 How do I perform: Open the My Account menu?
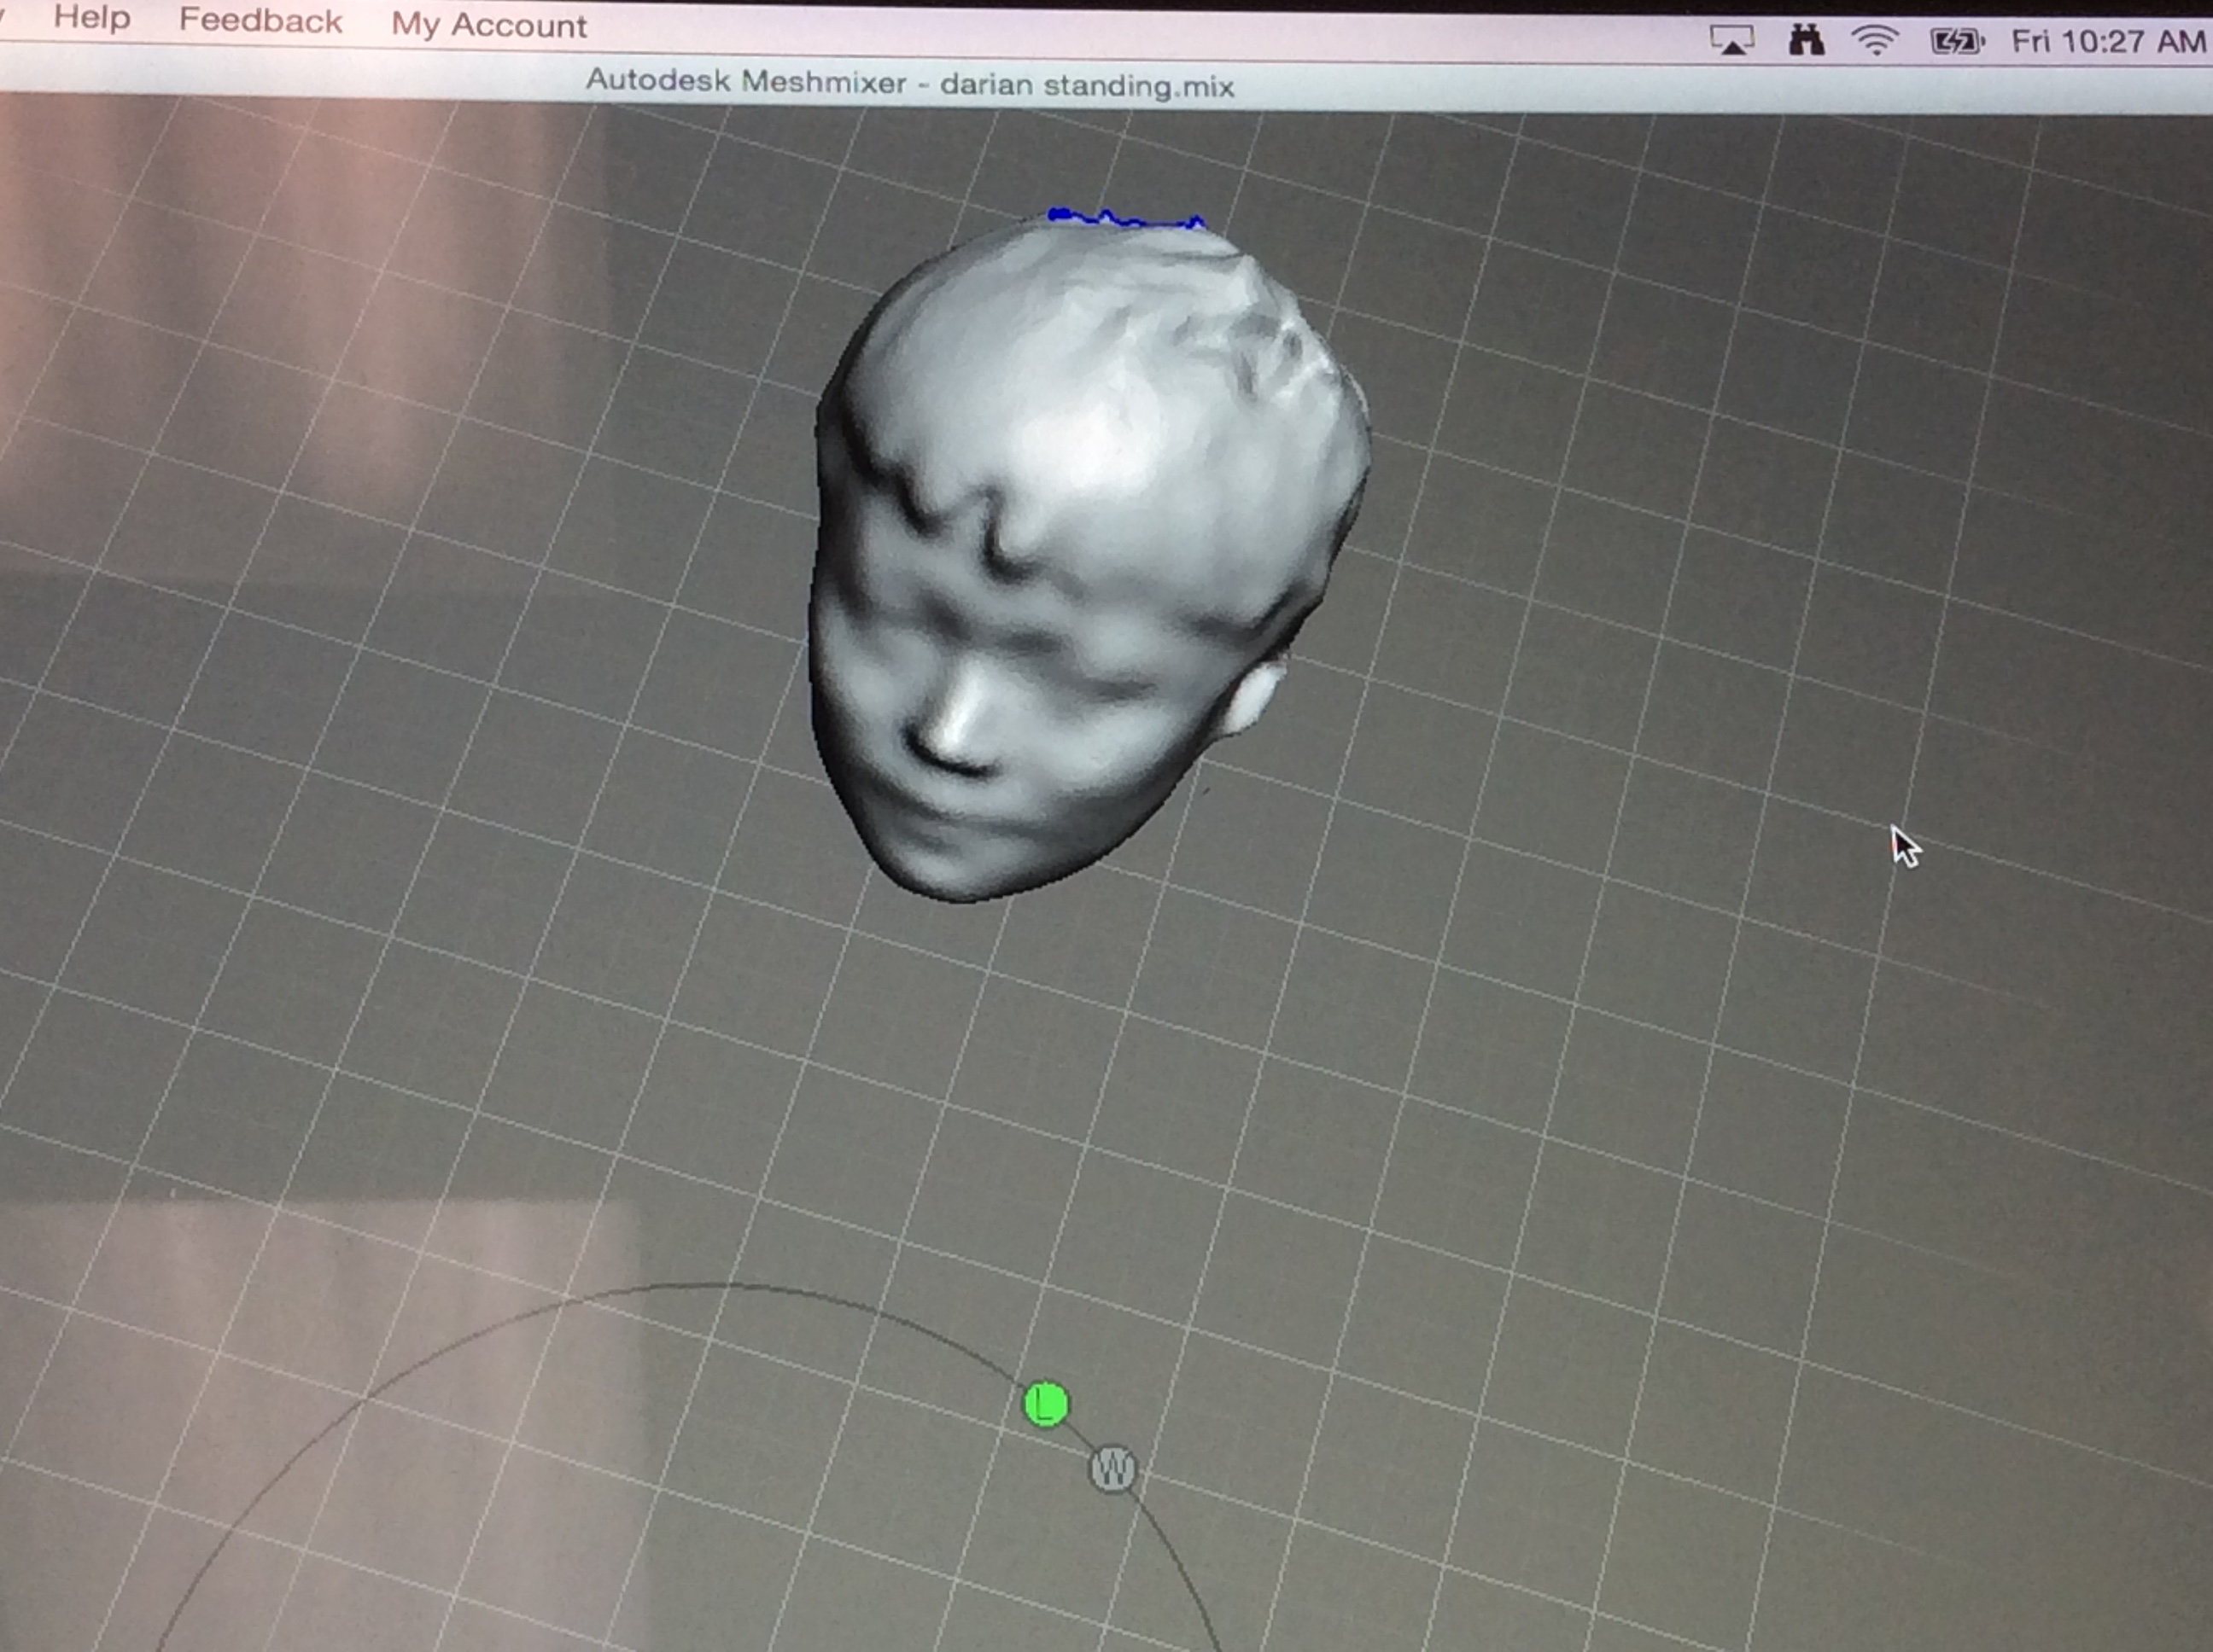488,25
